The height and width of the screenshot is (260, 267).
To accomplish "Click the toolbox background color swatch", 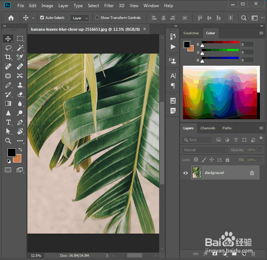I will pos(19,160).
